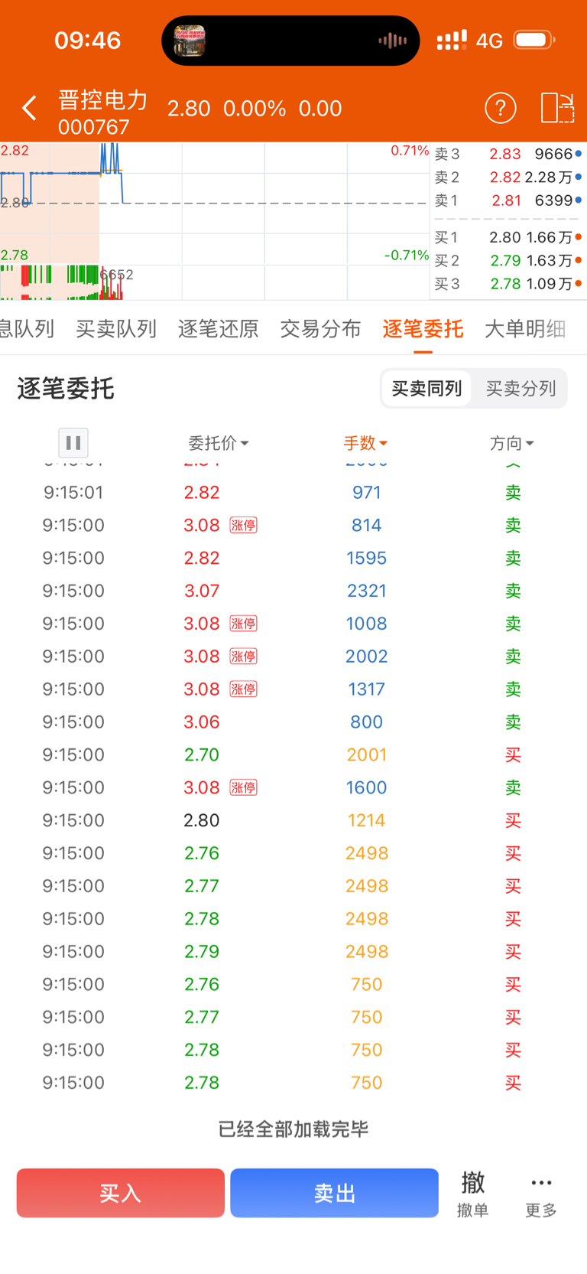Screen dimensions: 587x1274
Task: Tap the back arrow icon
Action: click(x=29, y=109)
